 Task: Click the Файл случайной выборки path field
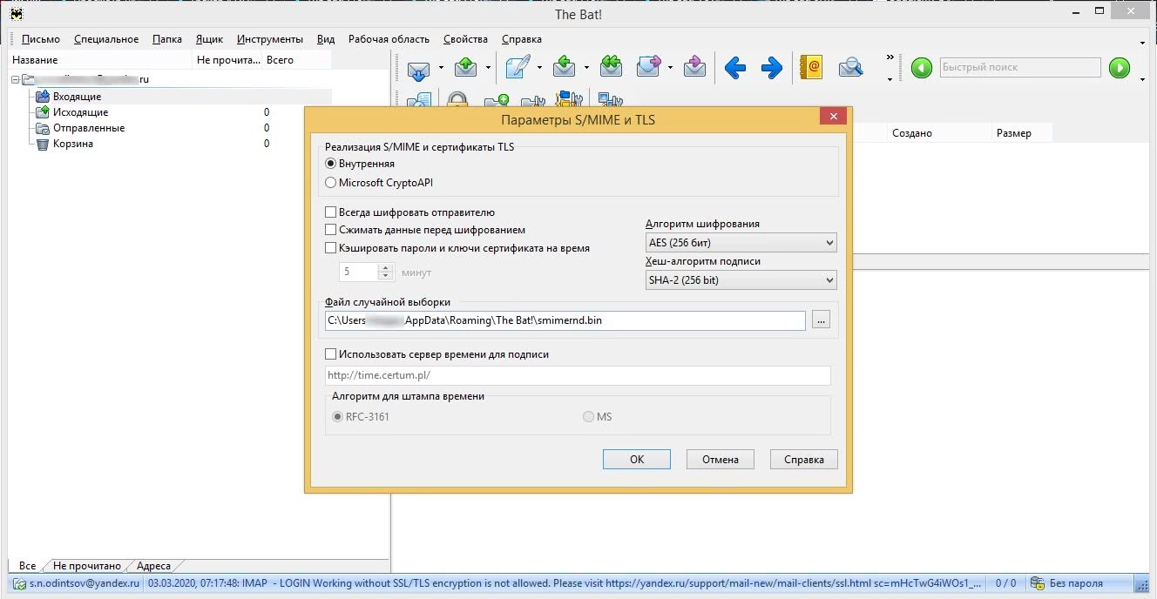565,320
